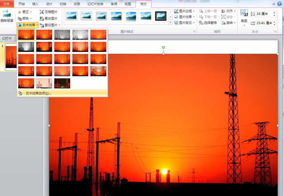Screen dimensions: 284x196
Task: Apply the dark green Glow Edges effect
Action: [62, 83]
